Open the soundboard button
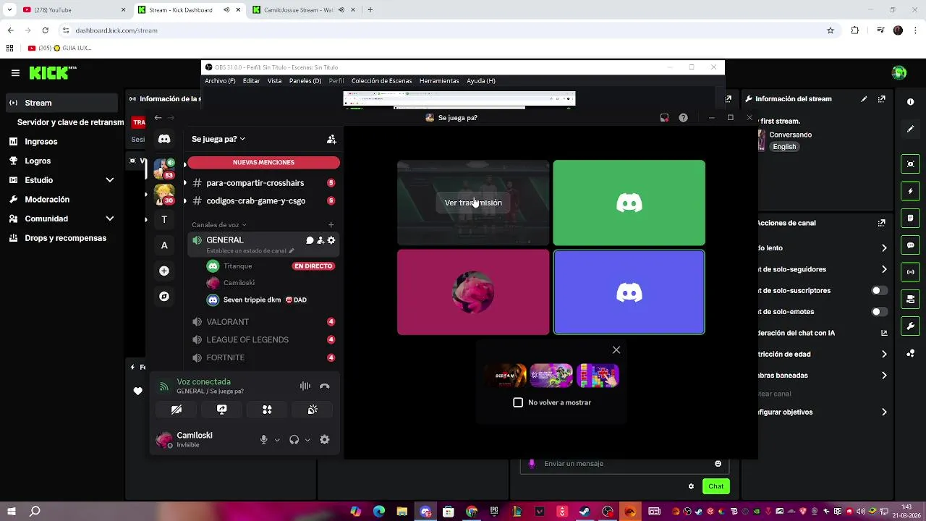 313,410
